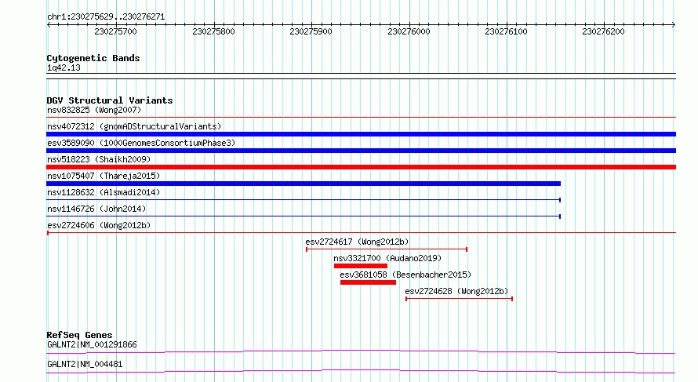Click esv3589090 (1000GenomesConsortiumPhase3) label
The height and width of the screenshot is (382, 698).
coord(141,143)
